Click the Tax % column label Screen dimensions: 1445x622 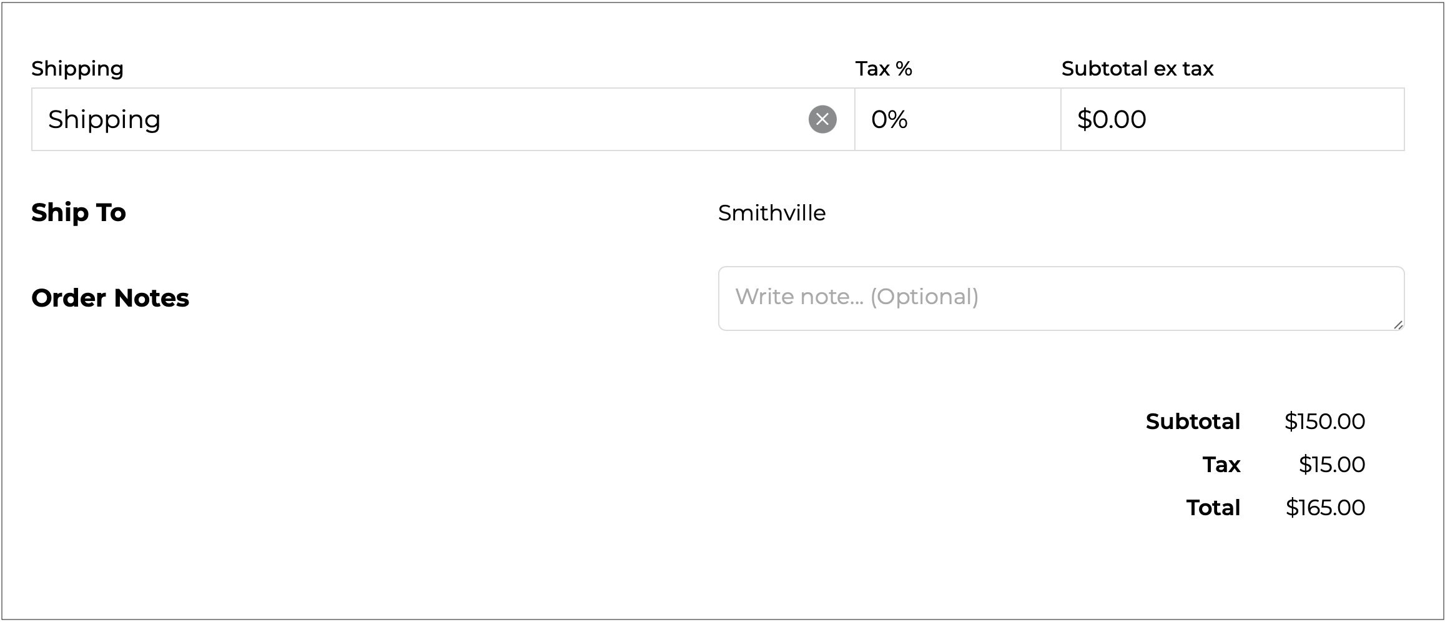point(884,68)
